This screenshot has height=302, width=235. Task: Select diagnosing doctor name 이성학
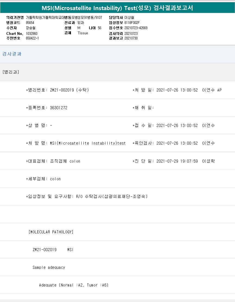pos(208,161)
